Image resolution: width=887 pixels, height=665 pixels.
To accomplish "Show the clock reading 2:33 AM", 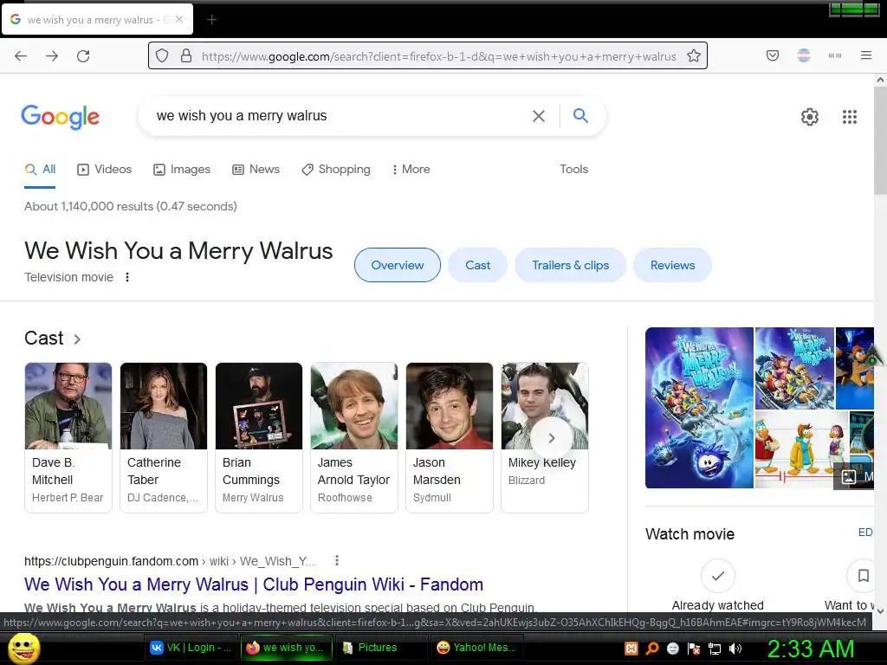I will (811, 649).
